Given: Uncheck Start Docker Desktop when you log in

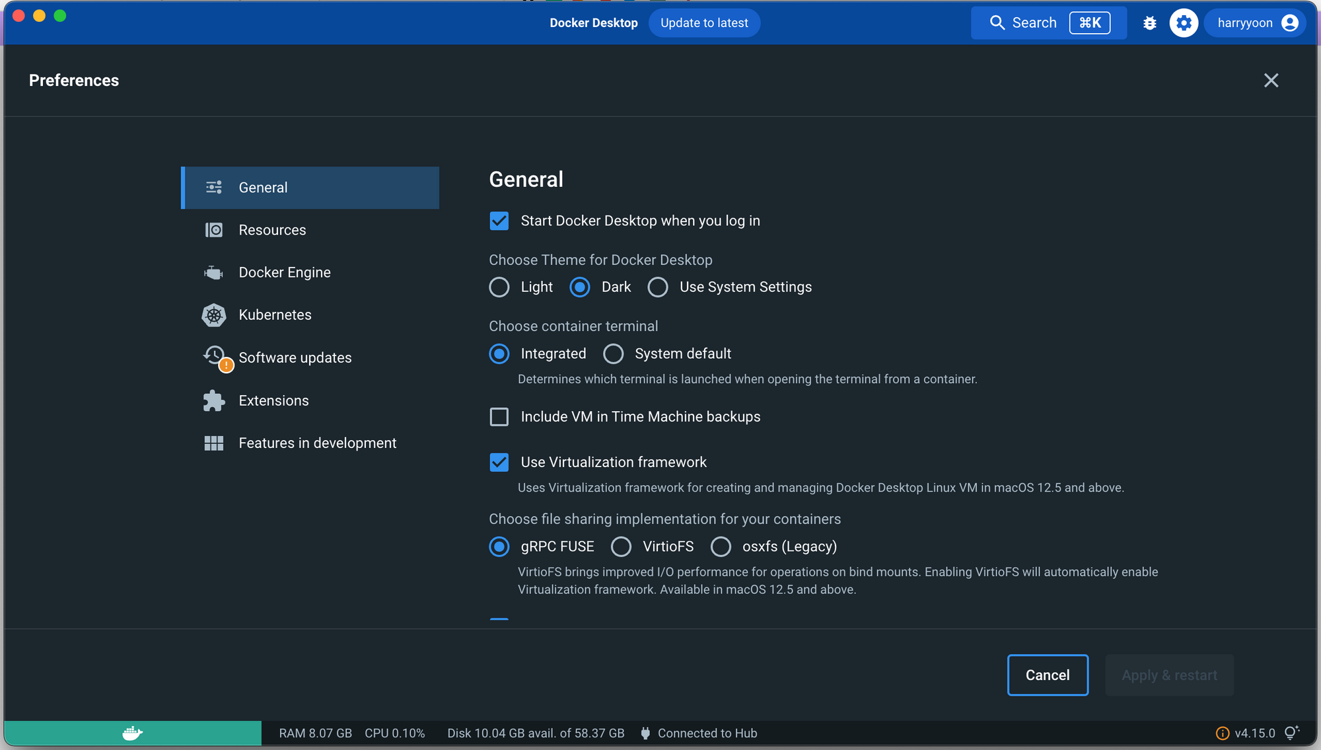Looking at the screenshot, I should click(x=499, y=221).
